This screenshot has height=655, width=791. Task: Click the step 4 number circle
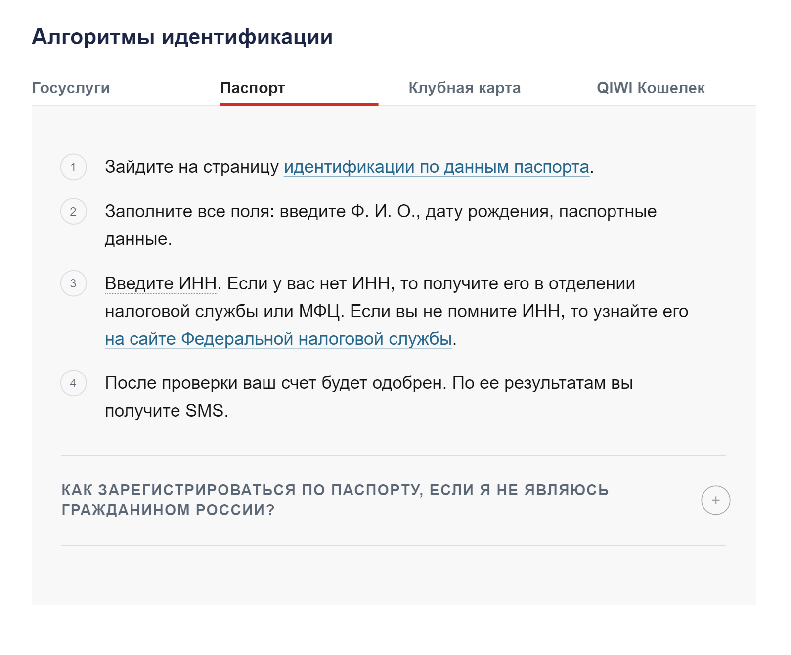[x=74, y=383]
